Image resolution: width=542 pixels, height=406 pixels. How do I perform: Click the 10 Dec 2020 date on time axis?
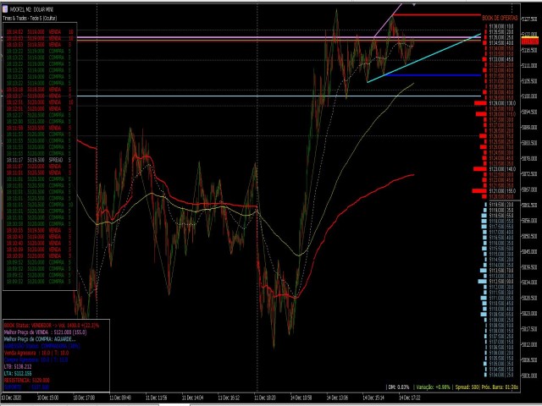(x=11, y=398)
